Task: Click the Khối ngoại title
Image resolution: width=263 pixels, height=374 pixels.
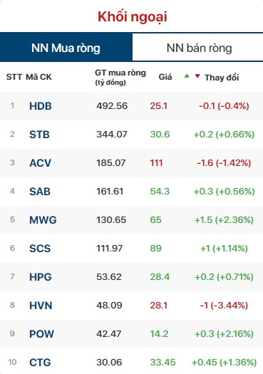Action: tap(133, 17)
